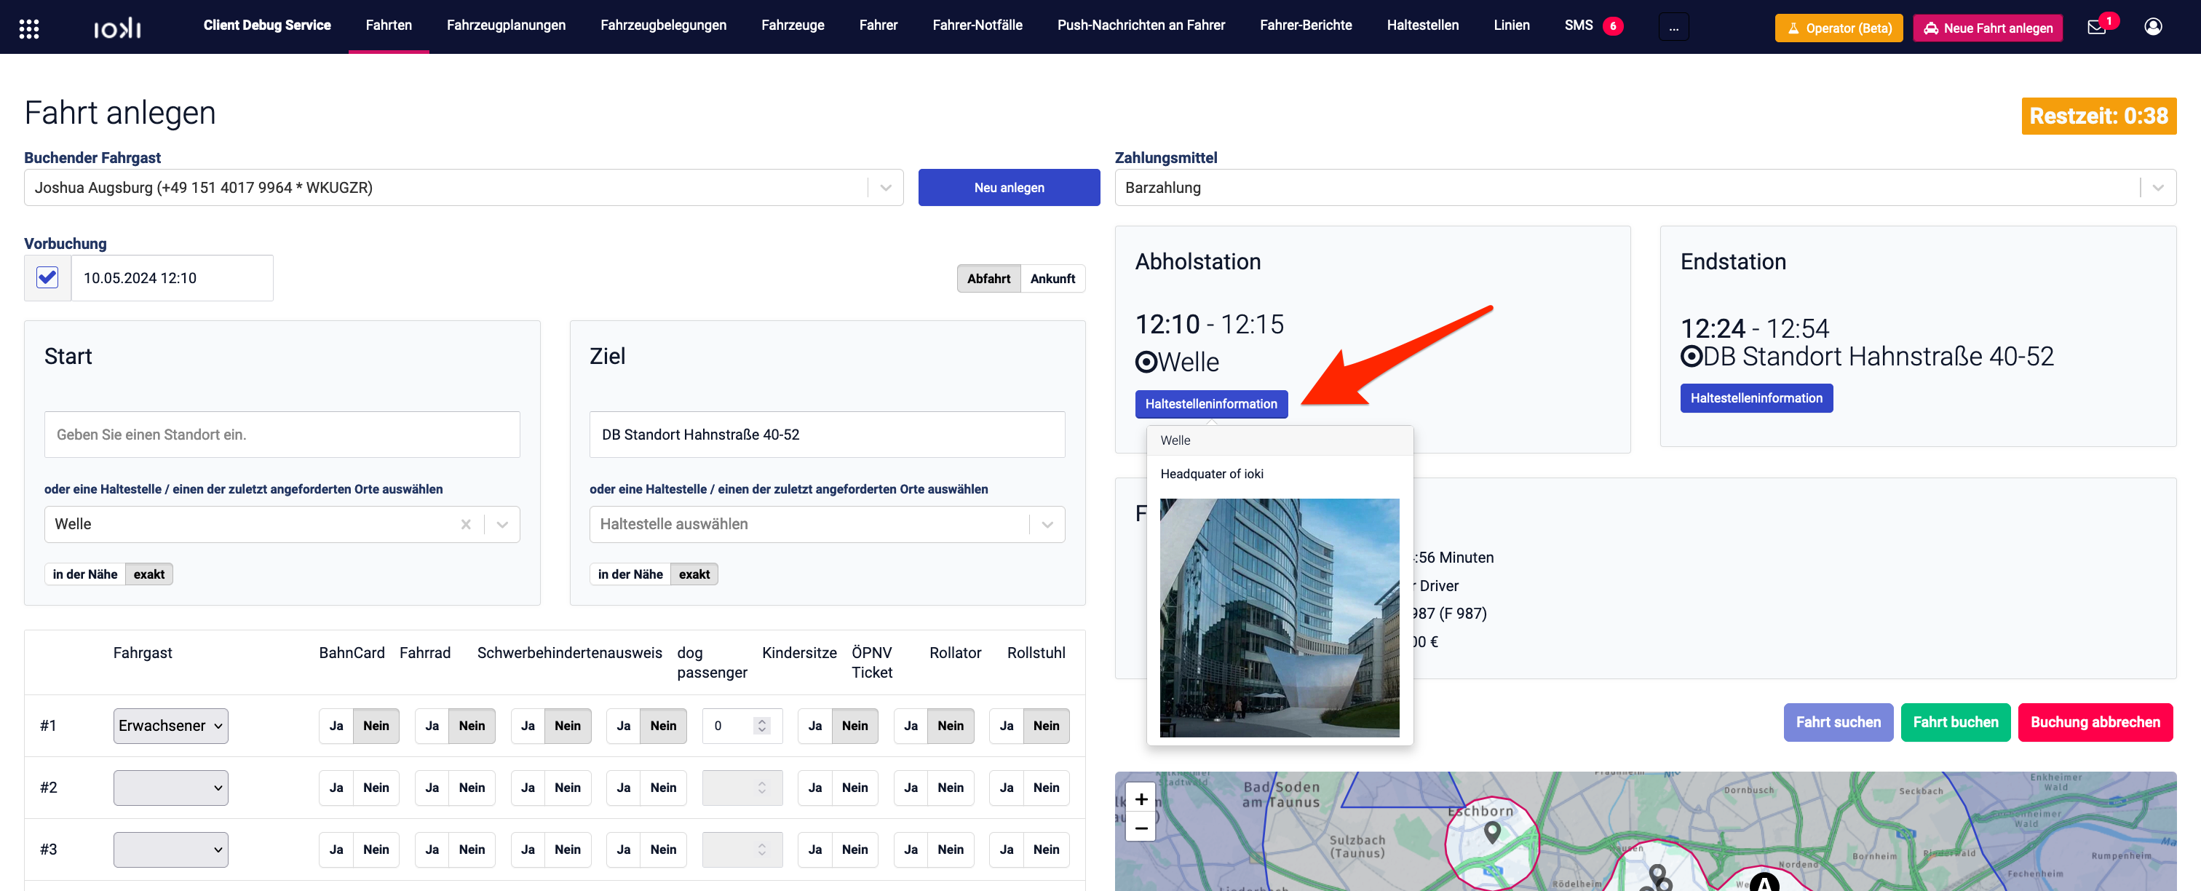Screen dimensions: 2201x891
Task: Click the Welle headquarters photo
Action: [1279, 617]
